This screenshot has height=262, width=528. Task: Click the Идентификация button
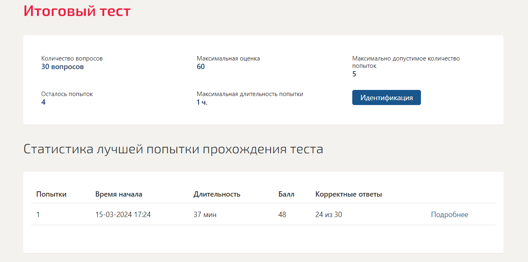tap(386, 98)
